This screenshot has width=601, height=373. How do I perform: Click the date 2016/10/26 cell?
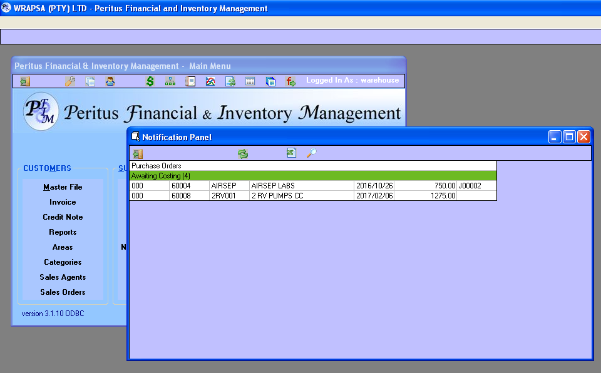tap(374, 185)
